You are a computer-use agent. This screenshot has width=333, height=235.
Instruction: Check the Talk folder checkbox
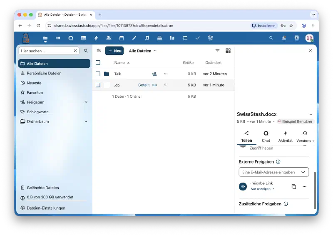pyautogui.click(x=98, y=74)
